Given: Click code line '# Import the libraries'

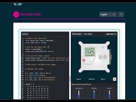Looking at the screenshot, I should pos(36,38).
